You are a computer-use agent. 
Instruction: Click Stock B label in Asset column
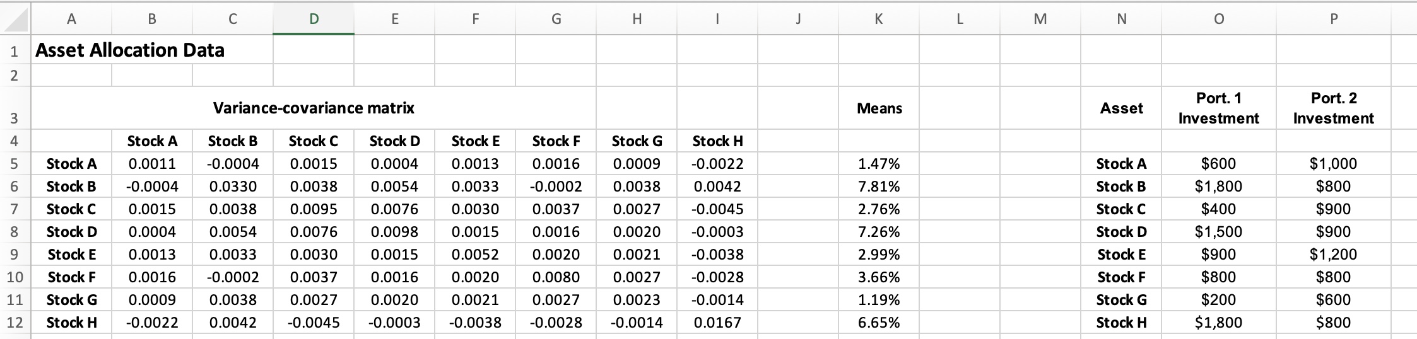coord(1121,187)
